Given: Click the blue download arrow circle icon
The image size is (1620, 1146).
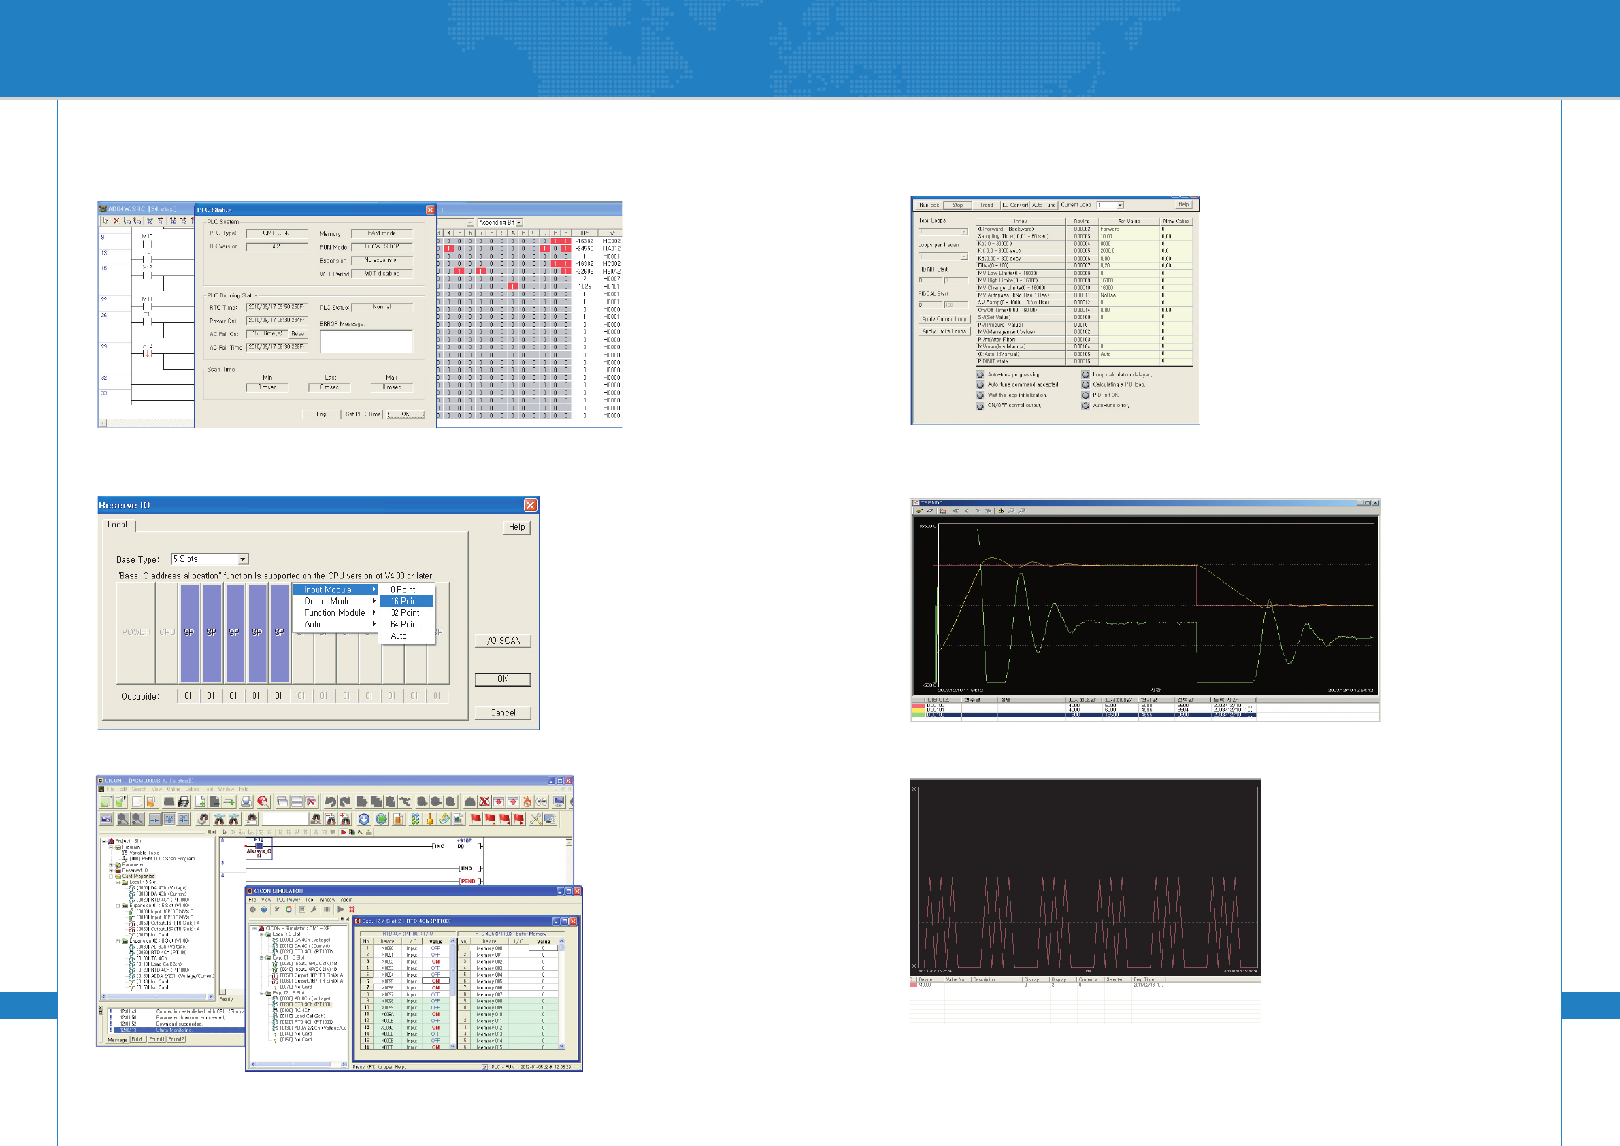Looking at the screenshot, I should pos(364,819).
